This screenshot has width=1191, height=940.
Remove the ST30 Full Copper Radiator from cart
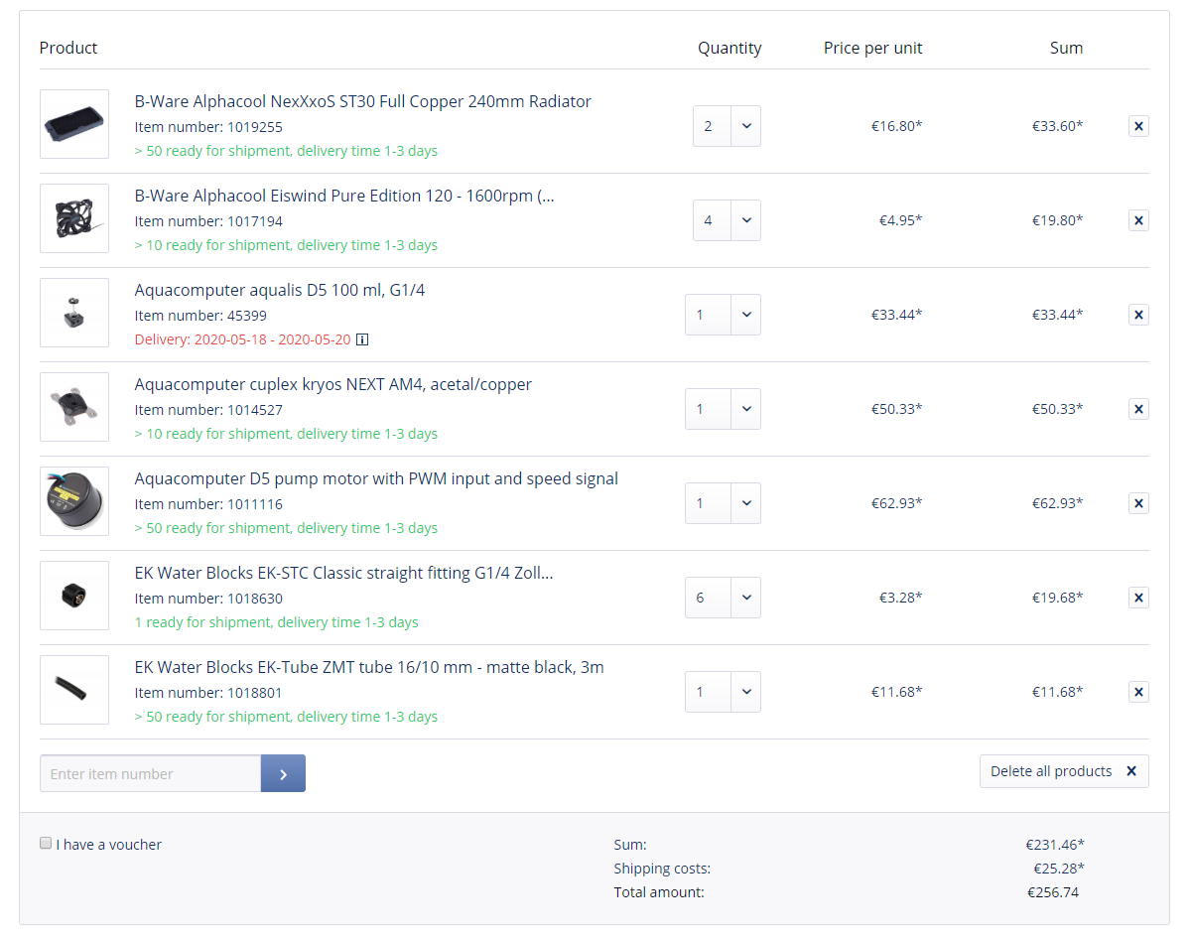pos(1138,126)
